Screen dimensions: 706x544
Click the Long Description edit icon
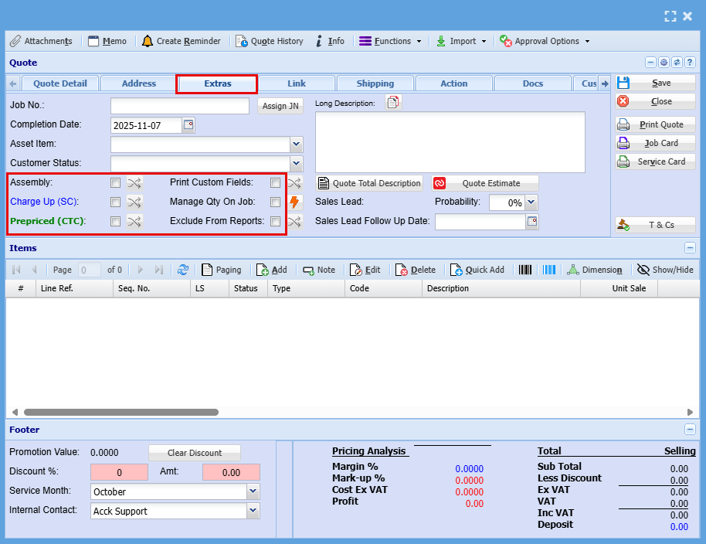click(394, 103)
